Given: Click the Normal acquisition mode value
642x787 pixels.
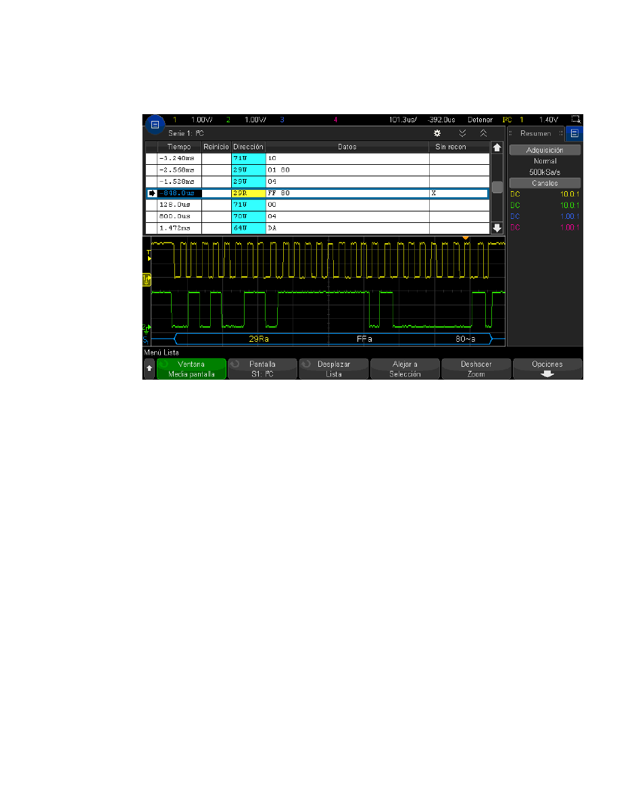Looking at the screenshot, I should [545, 161].
